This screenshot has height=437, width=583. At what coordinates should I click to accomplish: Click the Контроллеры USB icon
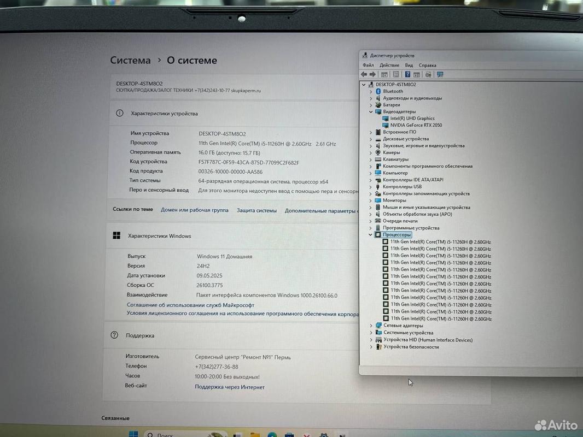378,187
